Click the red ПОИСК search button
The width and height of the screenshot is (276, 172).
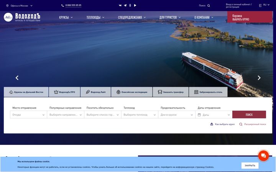pos(249,115)
